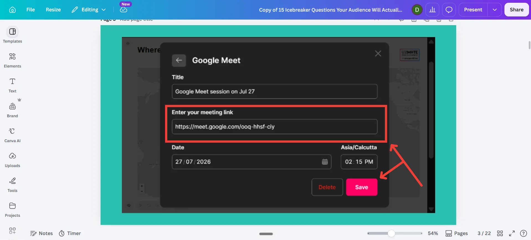
Task: Toggle the Pages view
Action: [456, 233]
